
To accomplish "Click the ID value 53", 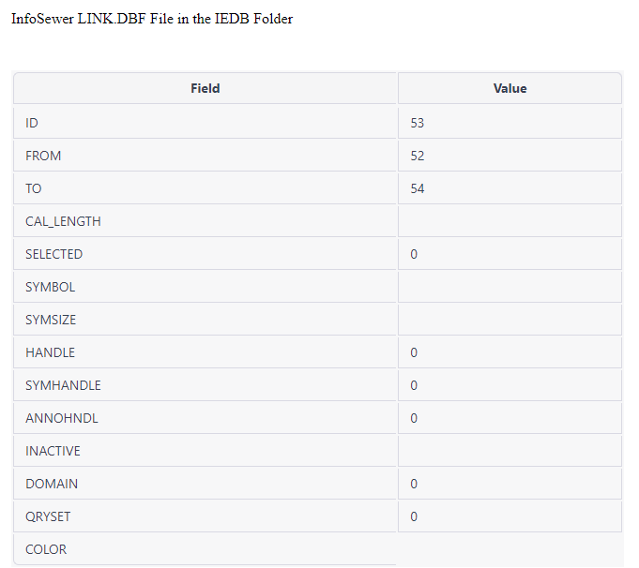I will (x=418, y=123).
